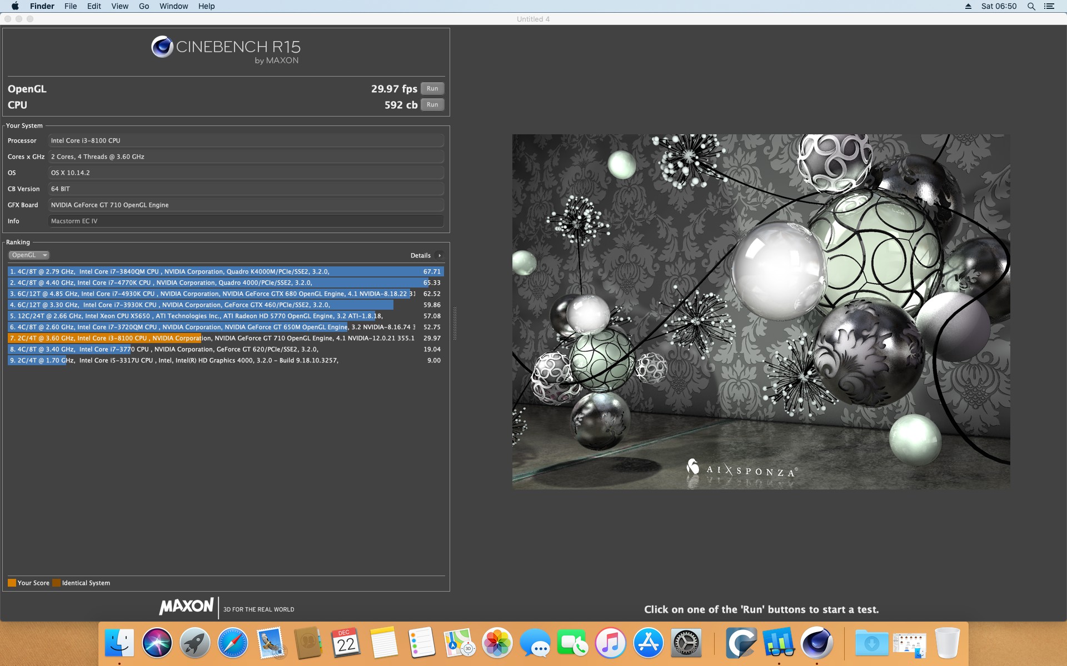Open Photos from the Dock
The image size is (1067, 666).
[497, 643]
